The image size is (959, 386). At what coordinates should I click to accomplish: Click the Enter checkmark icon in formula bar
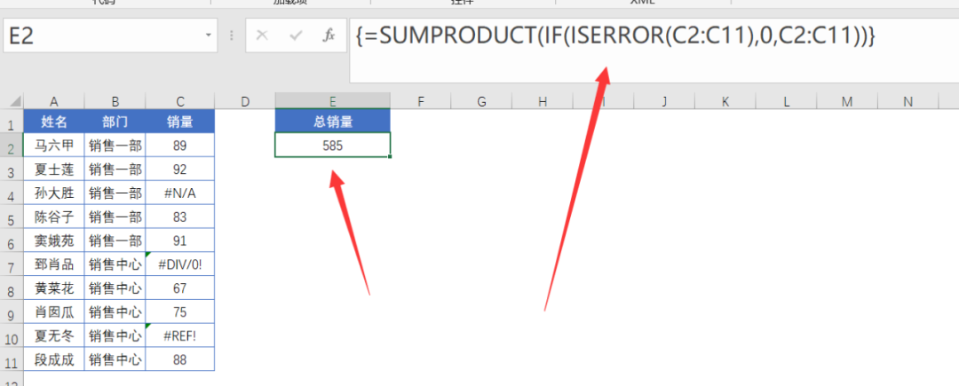[x=297, y=35]
